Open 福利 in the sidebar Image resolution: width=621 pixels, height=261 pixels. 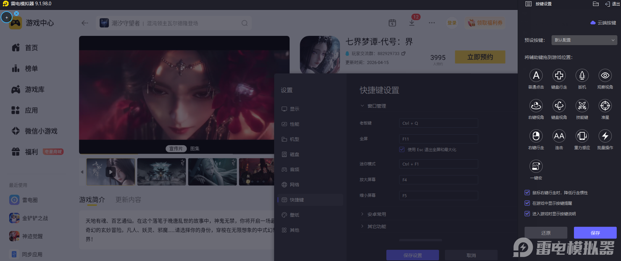(x=25, y=152)
